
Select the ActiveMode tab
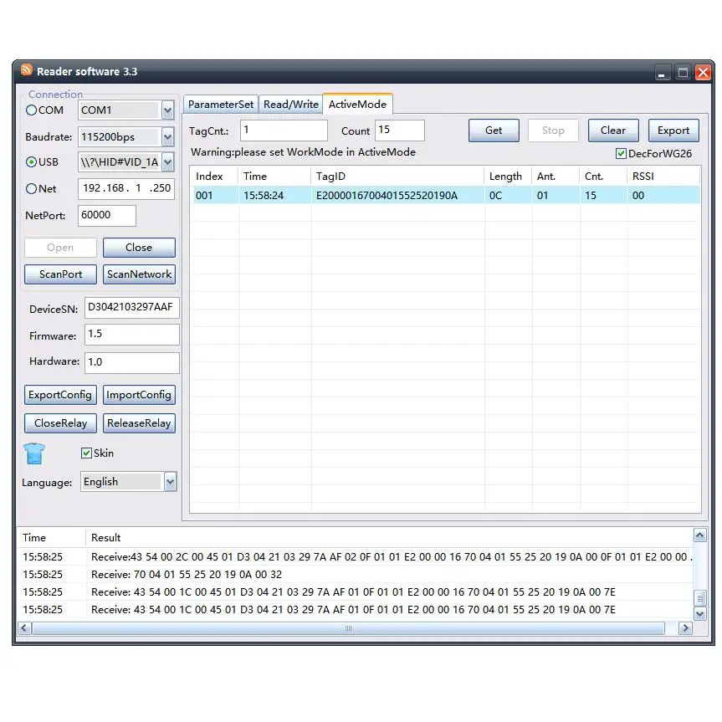click(x=357, y=104)
